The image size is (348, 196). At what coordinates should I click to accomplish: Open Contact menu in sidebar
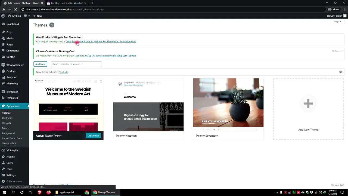(11, 57)
